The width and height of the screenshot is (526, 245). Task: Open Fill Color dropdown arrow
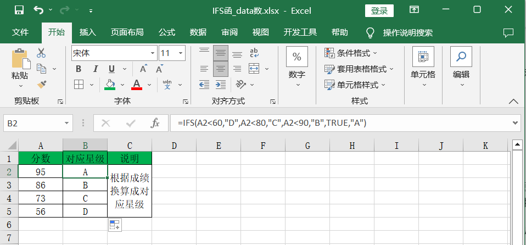coord(122,85)
